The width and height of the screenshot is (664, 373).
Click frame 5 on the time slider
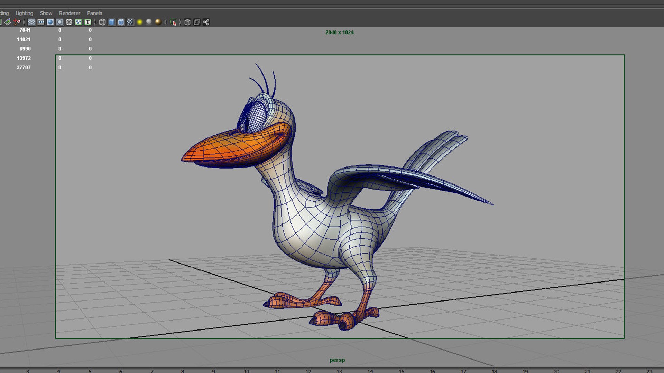90,371
